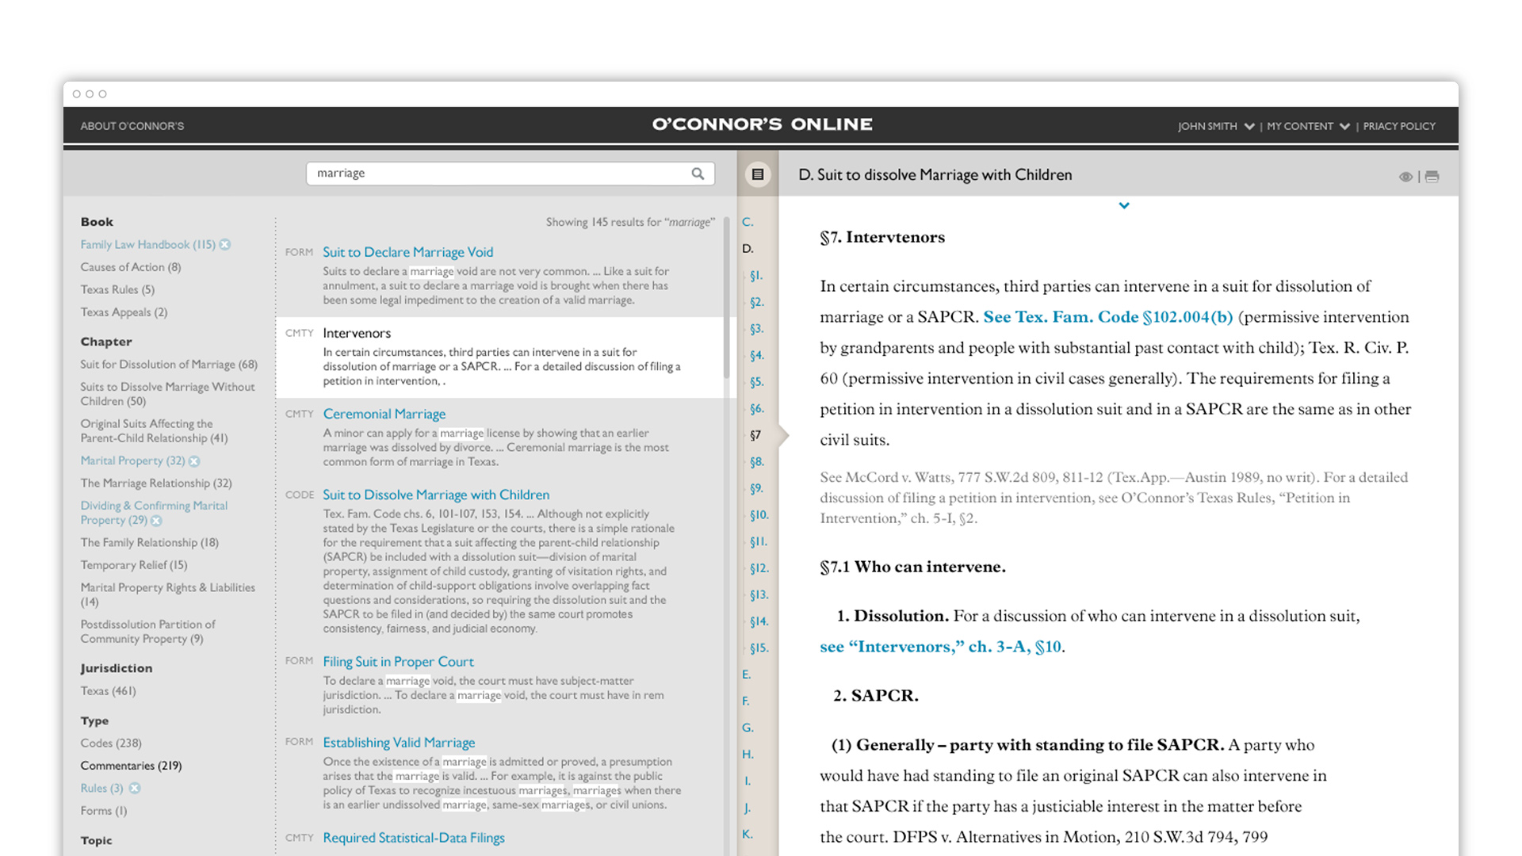This screenshot has height=856, width=1522.
Task: Remove the Rules type filter
Action: (135, 788)
